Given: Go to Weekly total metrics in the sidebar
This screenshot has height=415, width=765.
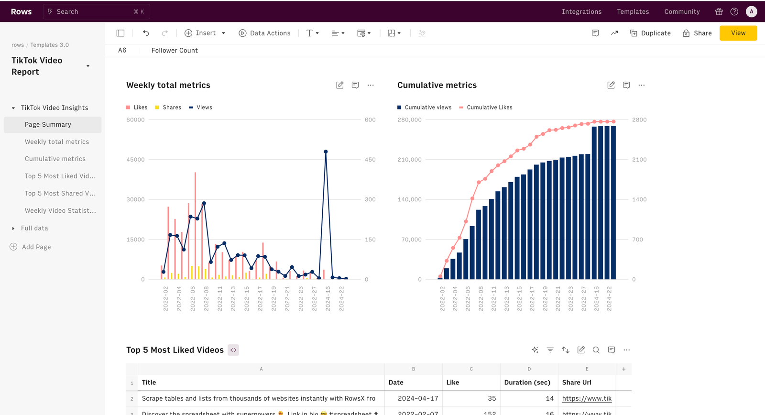Looking at the screenshot, I should [57, 142].
